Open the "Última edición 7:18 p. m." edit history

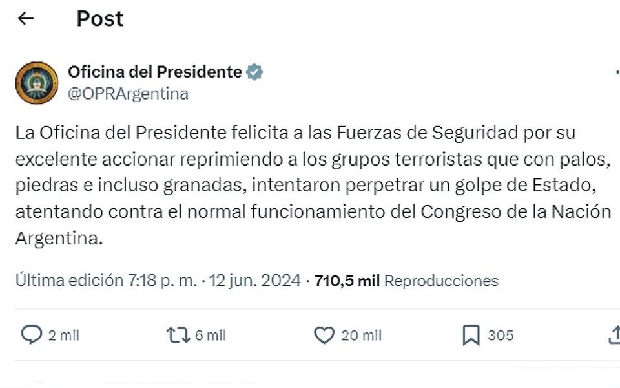click(105, 281)
